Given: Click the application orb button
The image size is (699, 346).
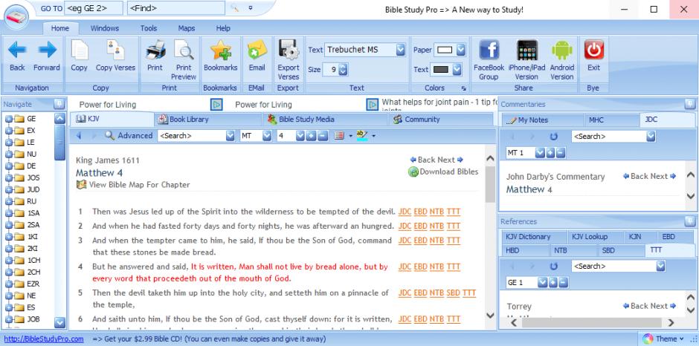Looking at the screenshot, I should click(x=16, y=18).
